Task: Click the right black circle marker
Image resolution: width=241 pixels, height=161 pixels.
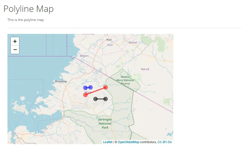Action: [106, 99]
